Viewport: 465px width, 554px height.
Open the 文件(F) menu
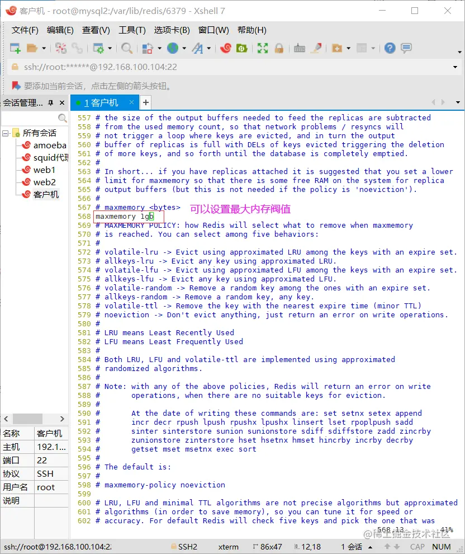25,30
